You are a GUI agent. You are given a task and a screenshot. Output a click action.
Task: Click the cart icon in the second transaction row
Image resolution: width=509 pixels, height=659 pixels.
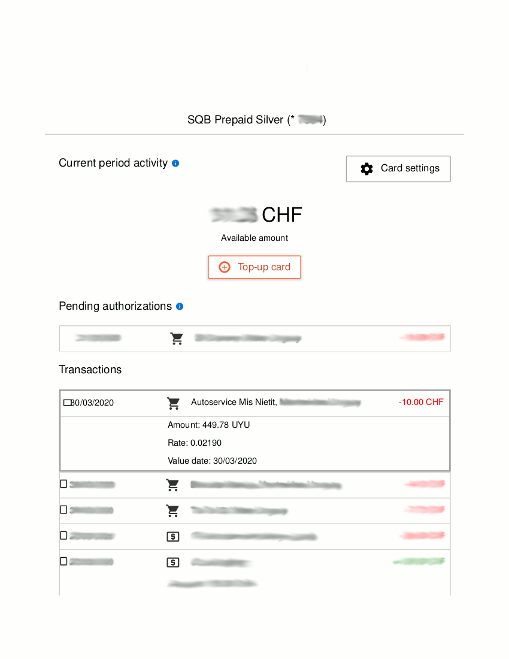[172, 485]
